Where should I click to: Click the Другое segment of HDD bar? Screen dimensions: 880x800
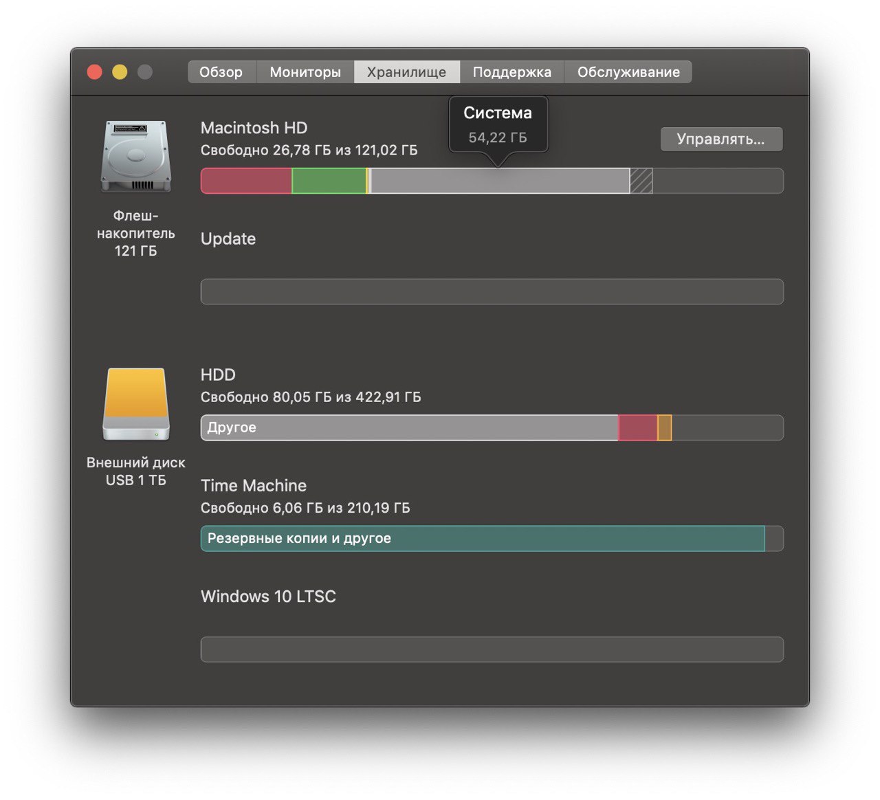[x=410, y=427]
